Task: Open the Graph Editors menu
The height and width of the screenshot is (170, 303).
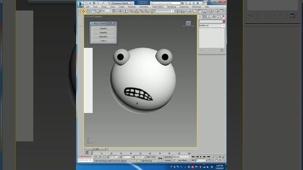Action: coord(158,7)
